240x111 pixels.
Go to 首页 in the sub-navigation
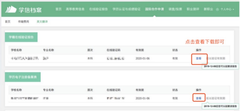click(7, 22)
